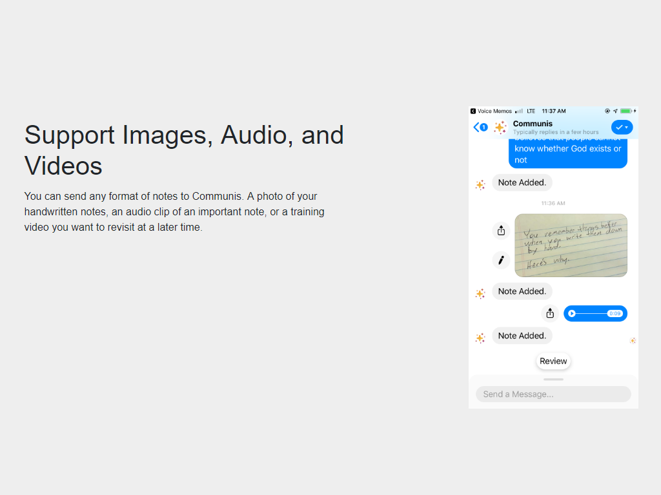The width and height of the screenshot is (661, 495).
Task: Click share icon next to audio clip
Action: pos(550,313)
